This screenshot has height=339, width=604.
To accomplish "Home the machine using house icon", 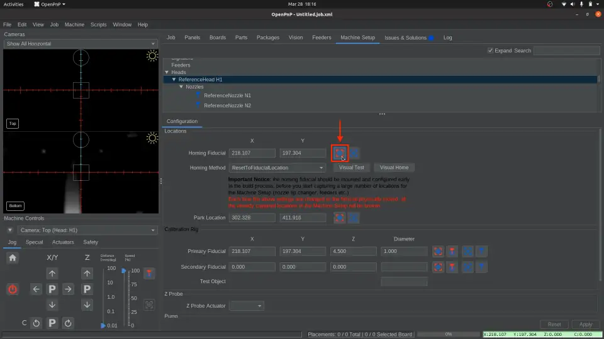I will tap(13, 257).
